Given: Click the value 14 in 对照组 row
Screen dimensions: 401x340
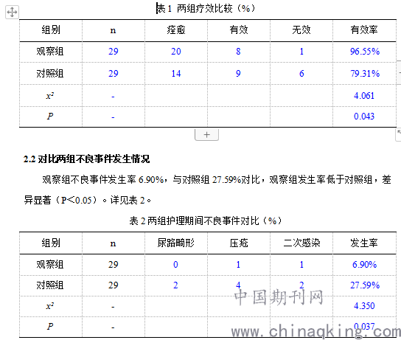Looking at the screenshot, I should point(176,74).
